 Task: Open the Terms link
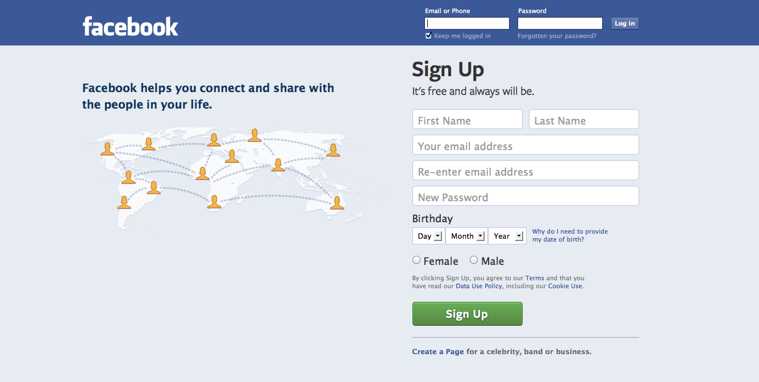click(535, 278)
